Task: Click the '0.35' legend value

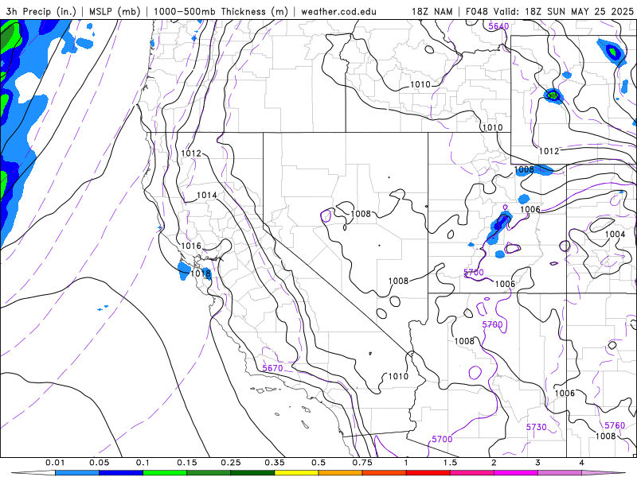Action: [275, 463]
